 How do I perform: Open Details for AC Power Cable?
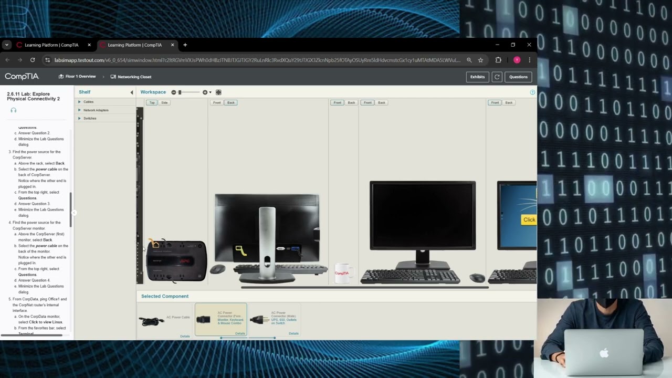(185, 336)
